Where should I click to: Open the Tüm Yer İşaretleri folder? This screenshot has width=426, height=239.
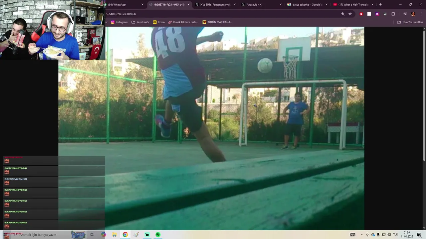click(410, 22)
